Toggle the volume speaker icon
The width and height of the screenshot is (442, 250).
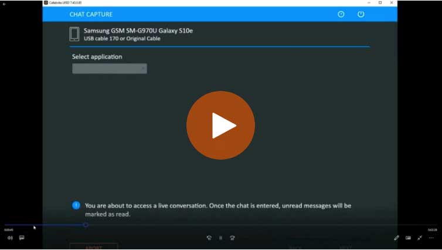[10, 238]
